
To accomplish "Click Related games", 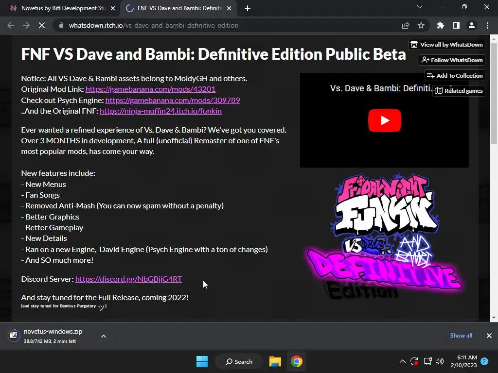I will coord(459,91).
